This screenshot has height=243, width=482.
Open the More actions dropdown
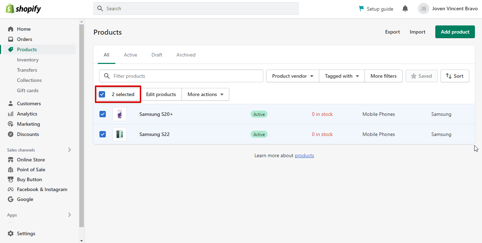pyautogui.click(x=205, y=94)
